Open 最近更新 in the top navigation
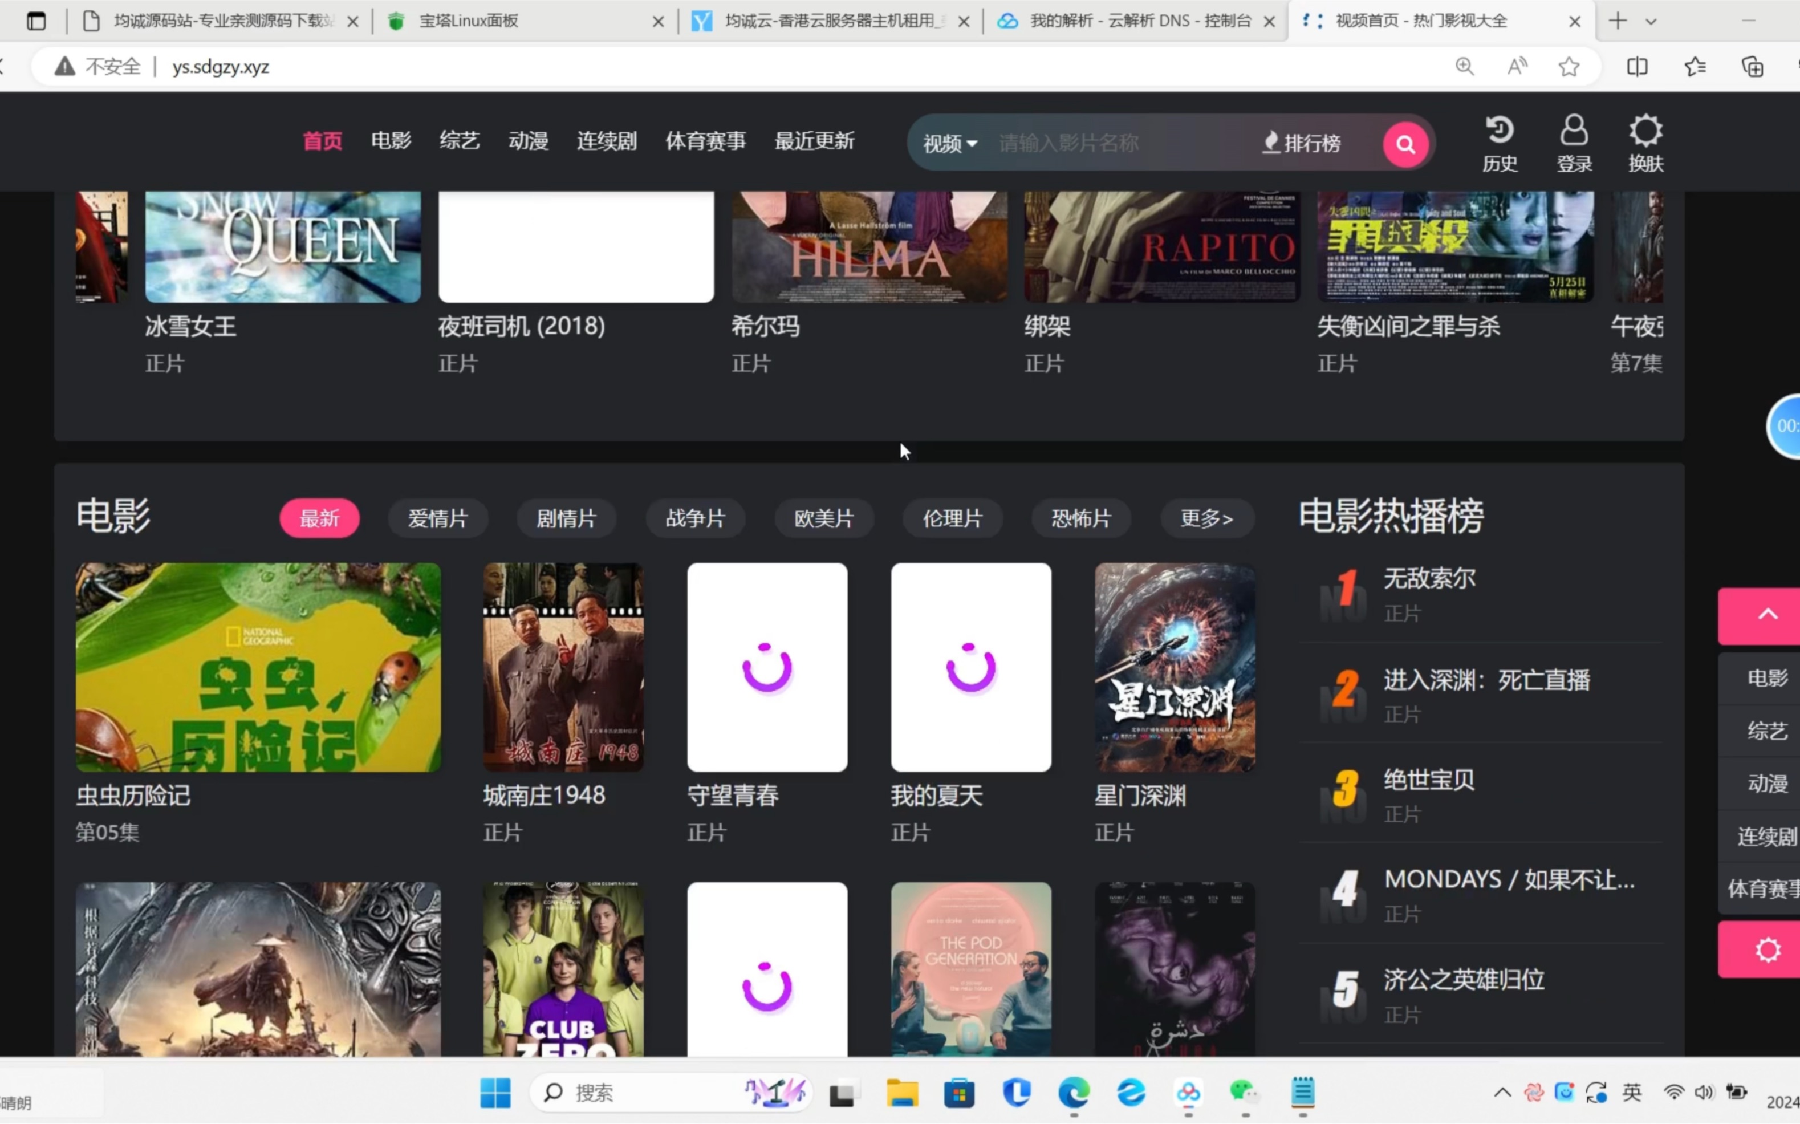The width and height of the screenshot is (1800, 1124). [815, 141]
